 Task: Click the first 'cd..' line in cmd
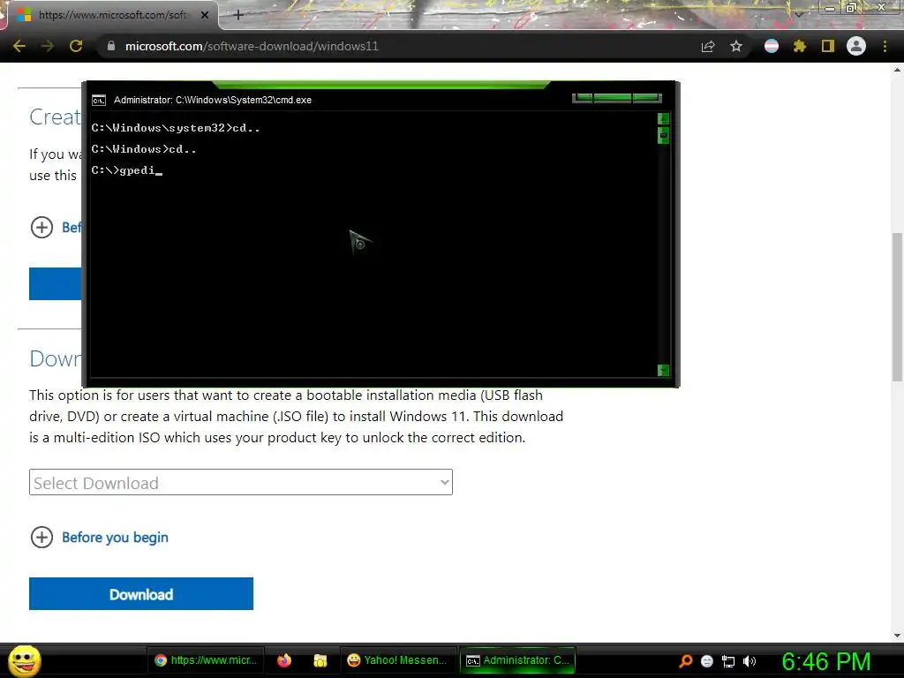[176, 127]
